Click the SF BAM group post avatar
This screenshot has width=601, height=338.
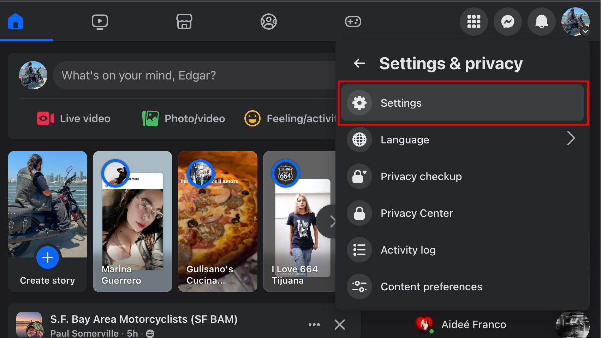pyautogui.click(x=29, y=325)
